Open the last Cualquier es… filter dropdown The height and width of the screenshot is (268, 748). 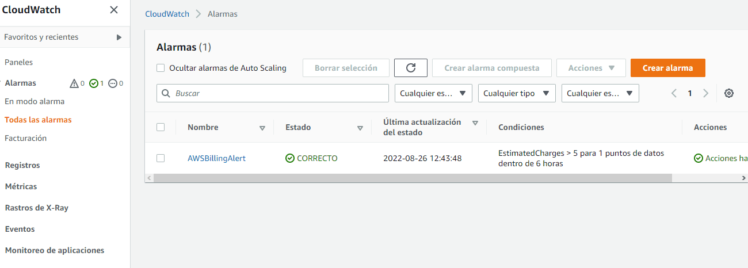click(600, 93)
